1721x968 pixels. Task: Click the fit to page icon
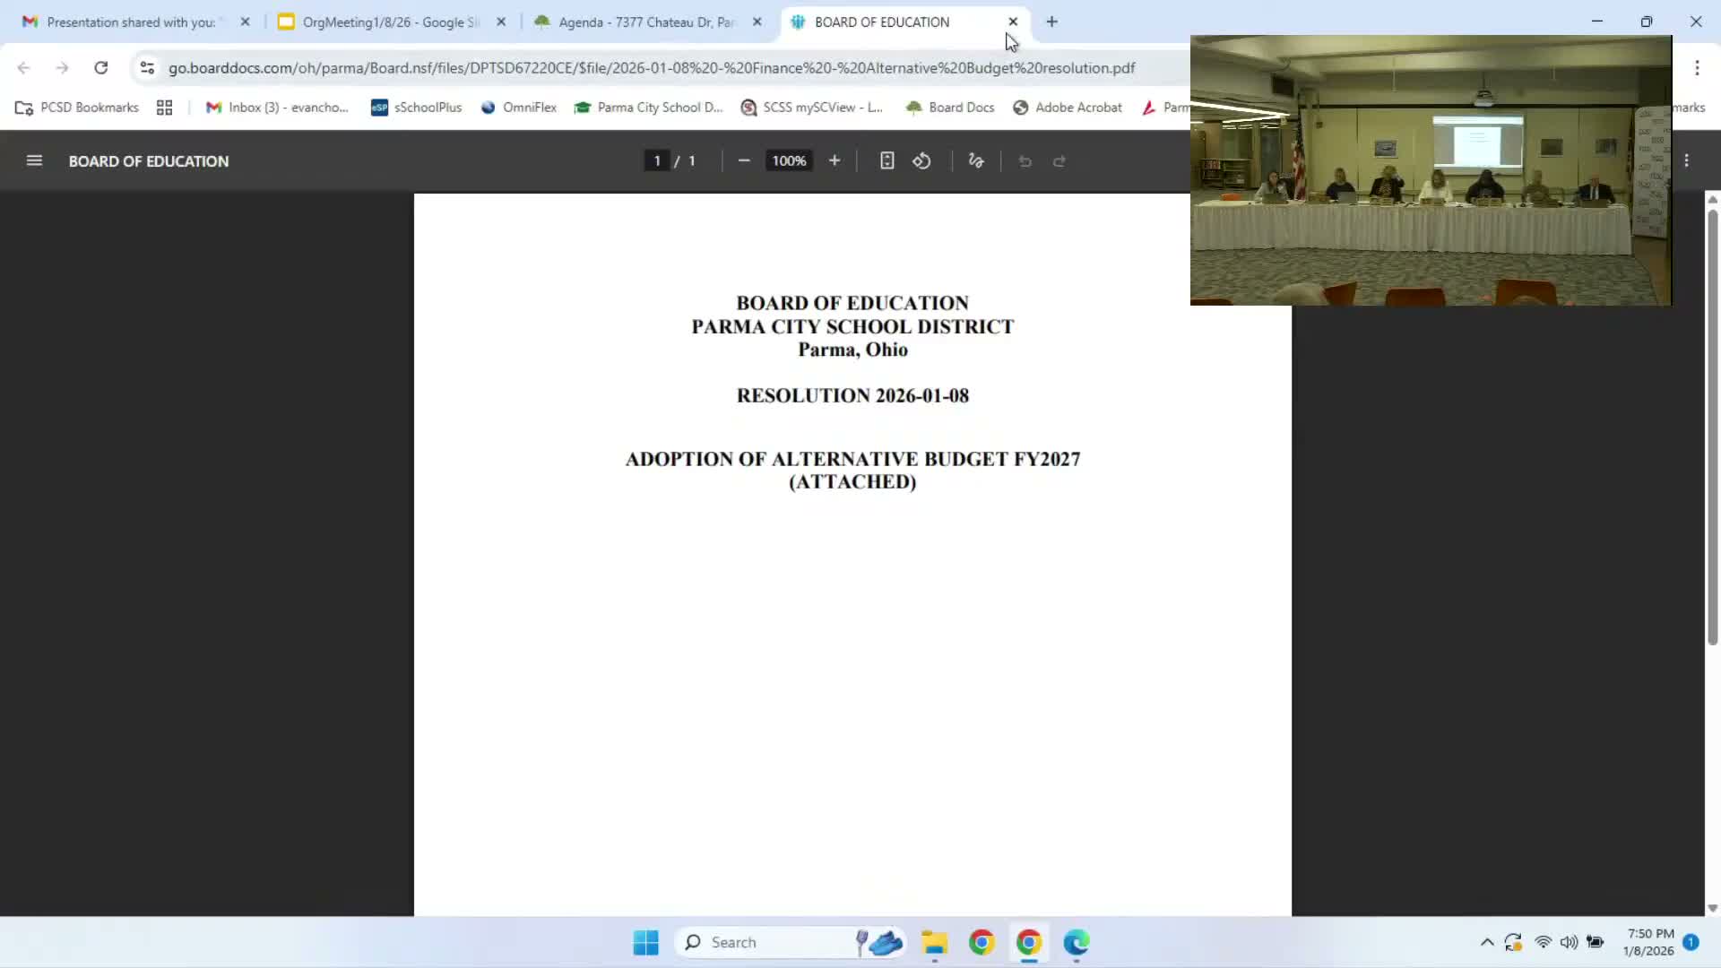tap(886, 161)
